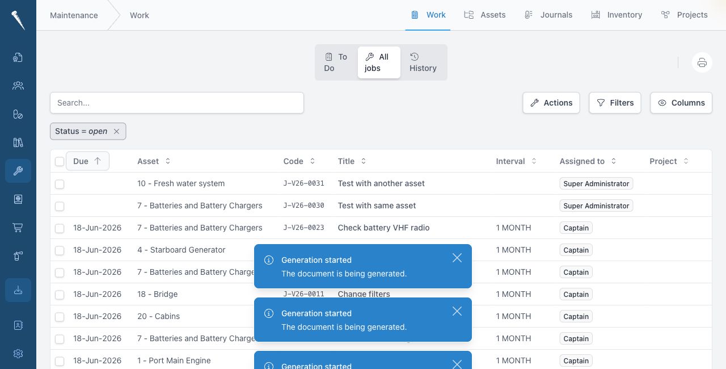The width and height of the screenshot is (726, 369).
Task: Show the Columns visibility options
Action: (x=681, y=103)
